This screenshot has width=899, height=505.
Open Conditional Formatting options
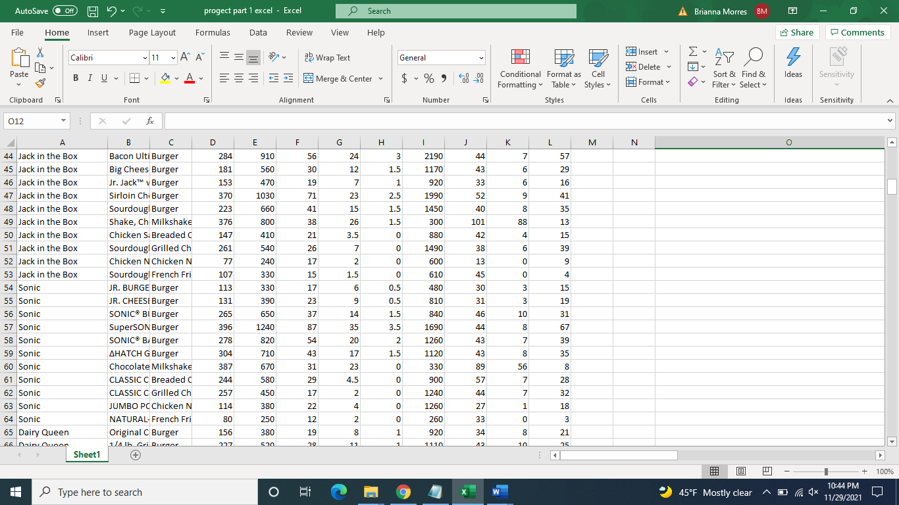point(520,68)
